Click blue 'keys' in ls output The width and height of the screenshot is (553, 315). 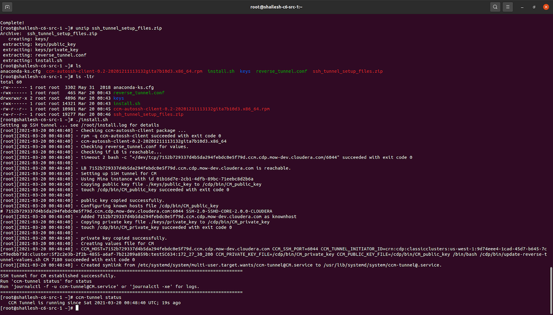pyautogui.click(x=245, y=71)
